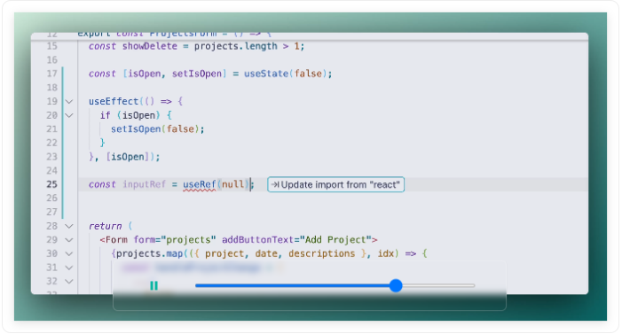
Task: Click line number 25 in the gutter
Action: pyautogui.click(x=52, y=184)
